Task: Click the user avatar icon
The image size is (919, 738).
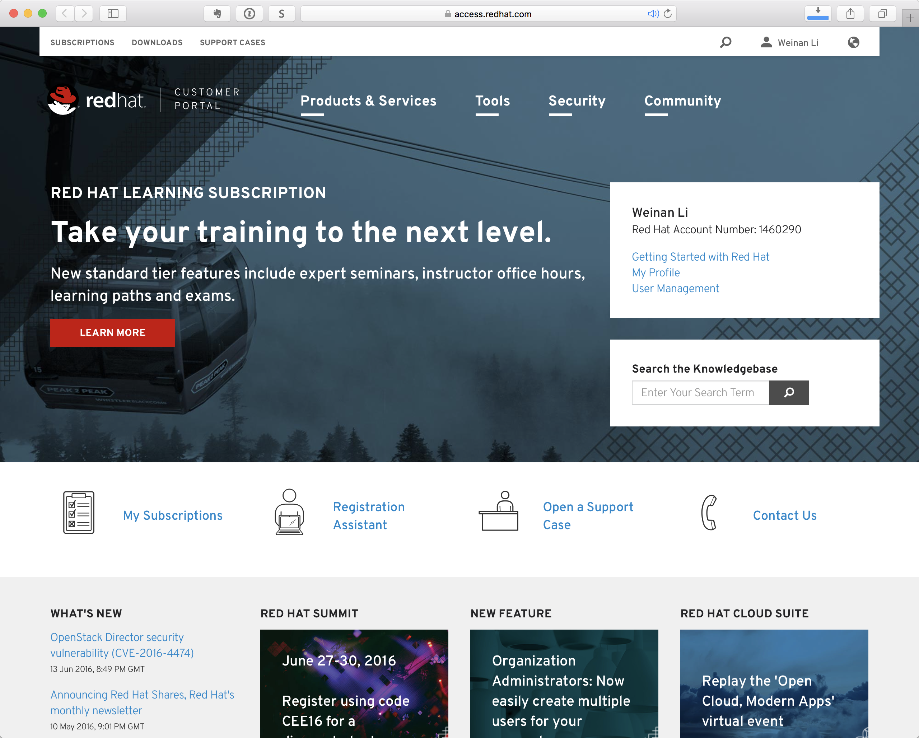Action: point(766,42)
